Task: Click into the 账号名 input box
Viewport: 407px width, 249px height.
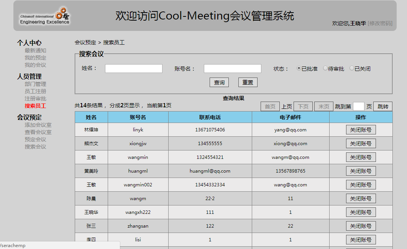Action: click(233, 68)
